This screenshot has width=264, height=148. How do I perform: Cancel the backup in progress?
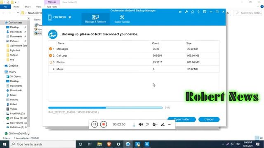(x=209, y=119)
